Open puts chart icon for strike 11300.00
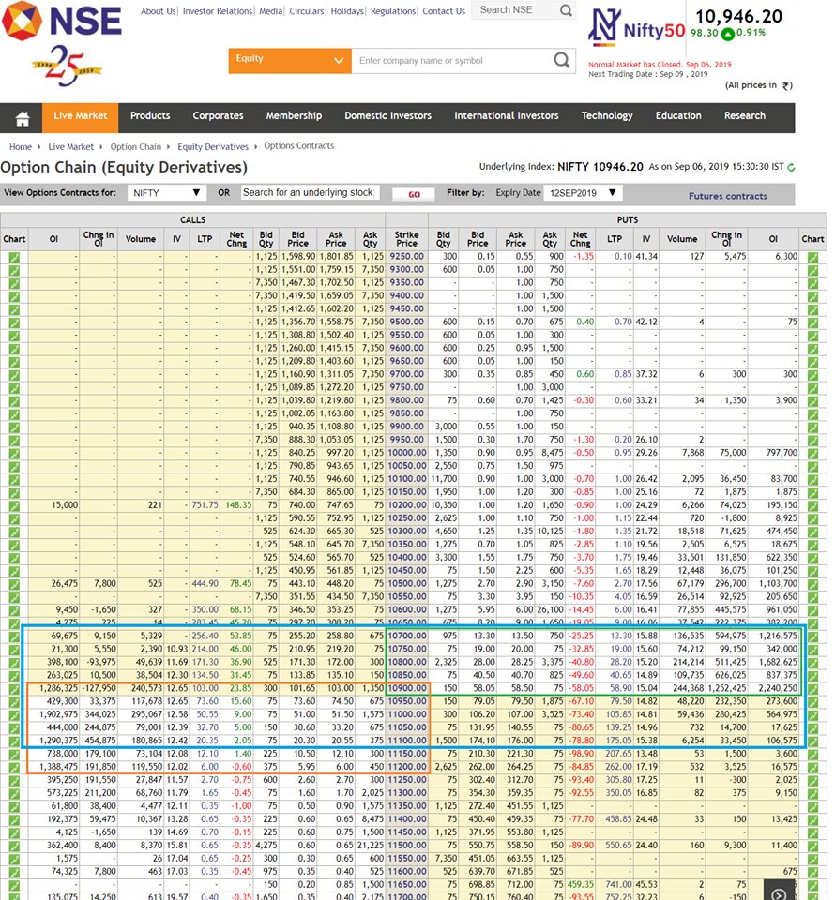Viewport: 835px width, 900px height. 812,794
